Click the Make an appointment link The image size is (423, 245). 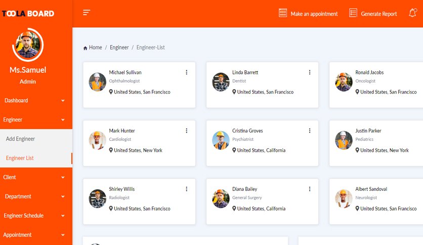314,14
